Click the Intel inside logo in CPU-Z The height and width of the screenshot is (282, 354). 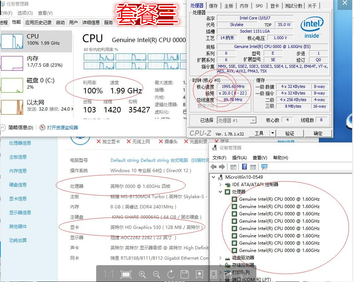[x=312, y=27]
